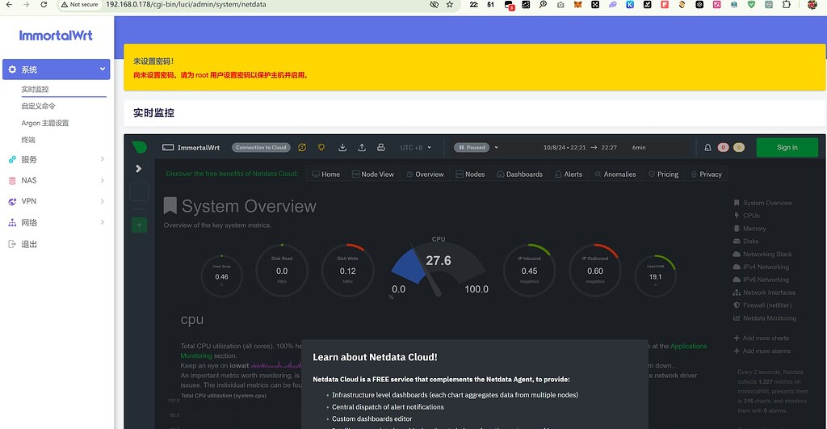The image size is (827, 429).
Task: Expand the VPN menu section
Action: [103, 201]
